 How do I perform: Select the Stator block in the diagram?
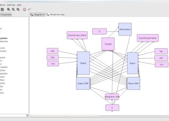(x=83, y=63)
